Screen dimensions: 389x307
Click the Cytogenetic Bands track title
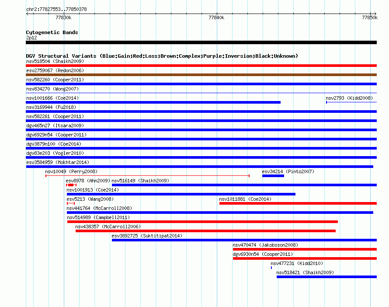[x=52, y=32]
